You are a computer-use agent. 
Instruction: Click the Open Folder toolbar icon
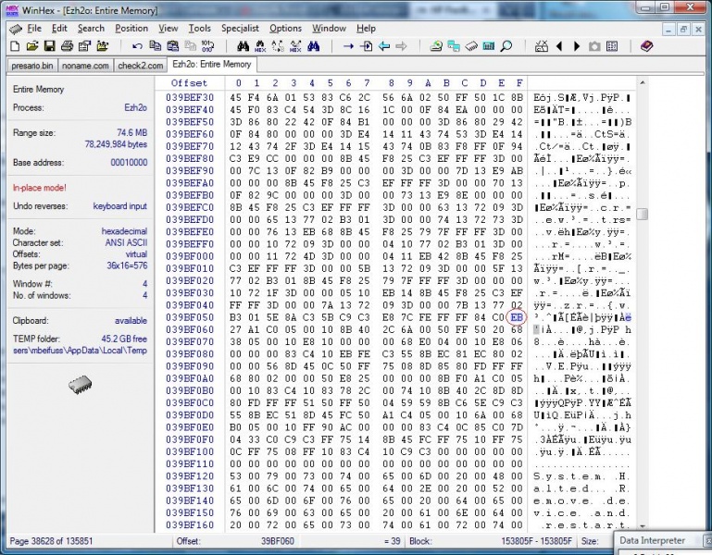[103, 46]
